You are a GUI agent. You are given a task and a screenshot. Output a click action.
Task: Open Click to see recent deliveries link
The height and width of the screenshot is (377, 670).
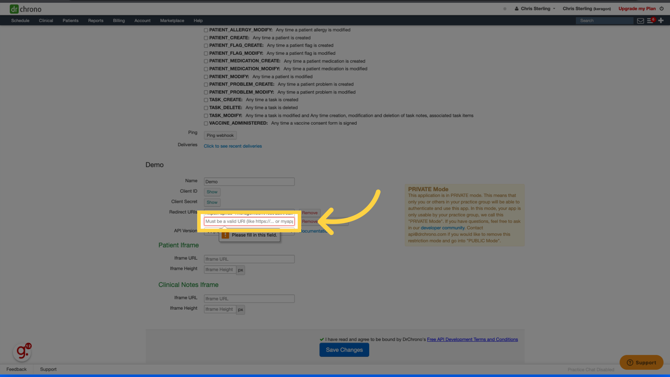click(x=233, y=146)
